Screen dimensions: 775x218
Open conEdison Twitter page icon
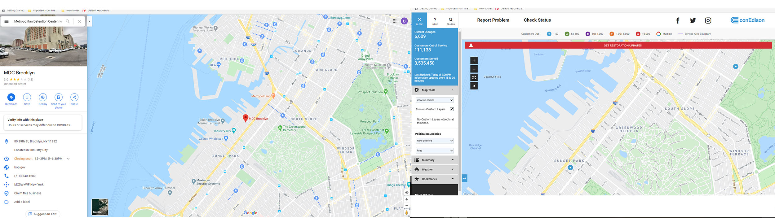click(693, 20)
